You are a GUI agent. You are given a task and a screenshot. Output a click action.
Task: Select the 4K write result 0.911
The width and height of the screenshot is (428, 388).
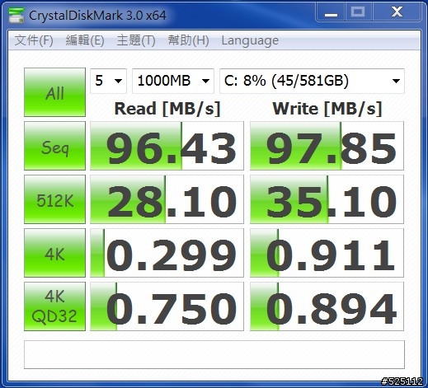[327, 253]
